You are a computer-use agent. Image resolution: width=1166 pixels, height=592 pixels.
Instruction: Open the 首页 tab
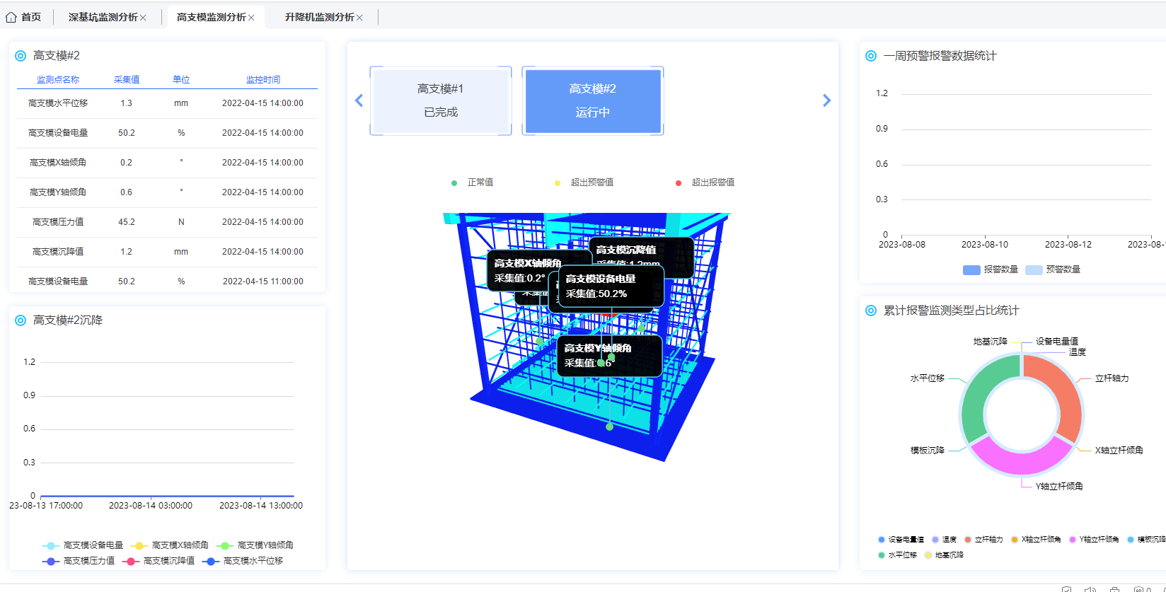tap(23, 17)
